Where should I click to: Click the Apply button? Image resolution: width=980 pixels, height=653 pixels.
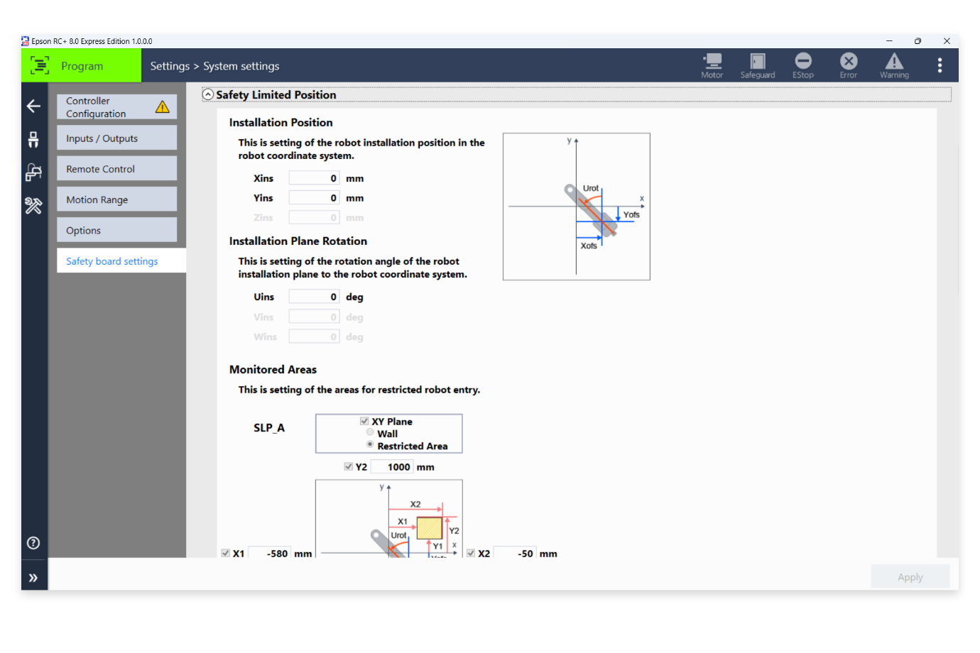point(910,577)
